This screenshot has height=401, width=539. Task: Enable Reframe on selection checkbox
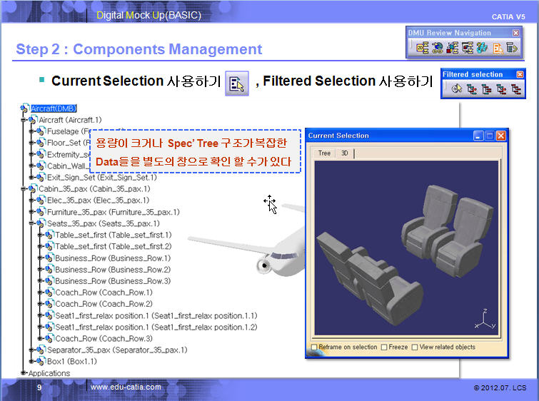[x=314, y=347]
